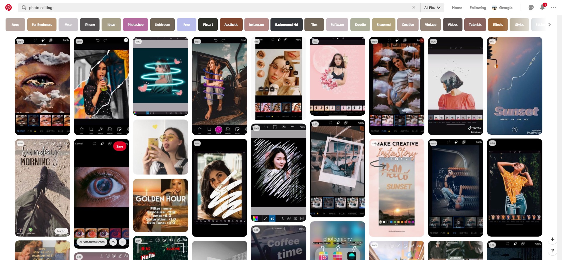Open the Following feed
This screenshot has height=260, width=562.
pos(478,8)
